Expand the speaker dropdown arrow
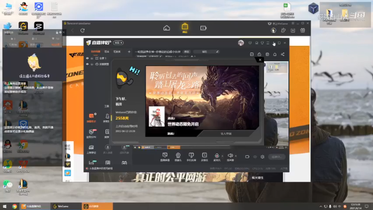373x210 pixels. click(235, 156)
